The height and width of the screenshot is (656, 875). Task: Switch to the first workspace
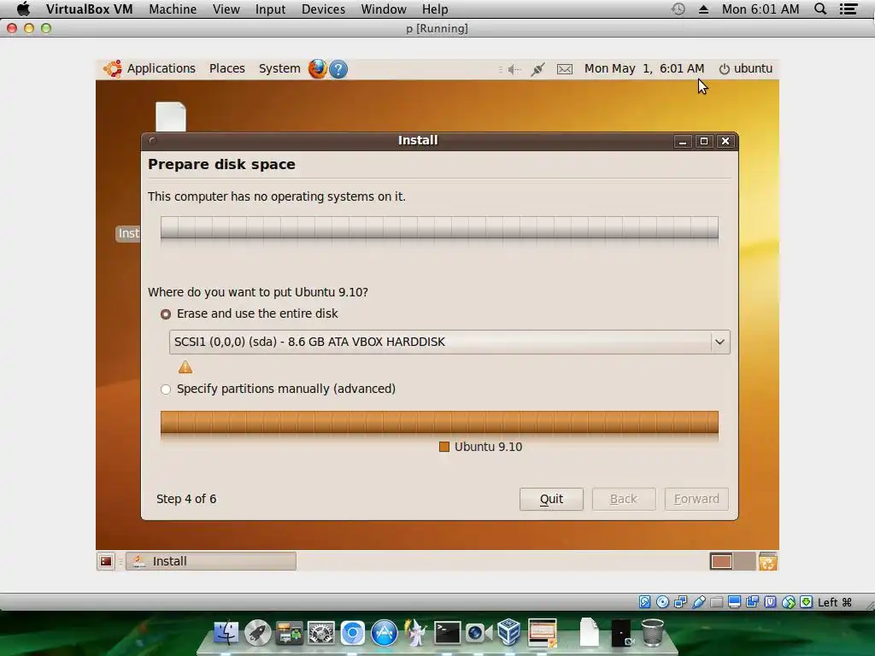point(721,561)
